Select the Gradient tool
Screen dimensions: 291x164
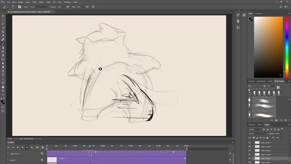(x=3, y=59)
